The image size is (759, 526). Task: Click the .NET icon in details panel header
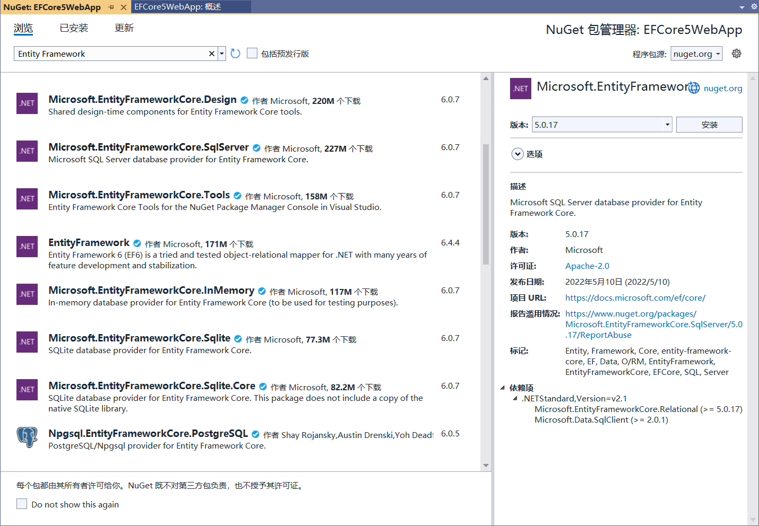coord(521,89)
